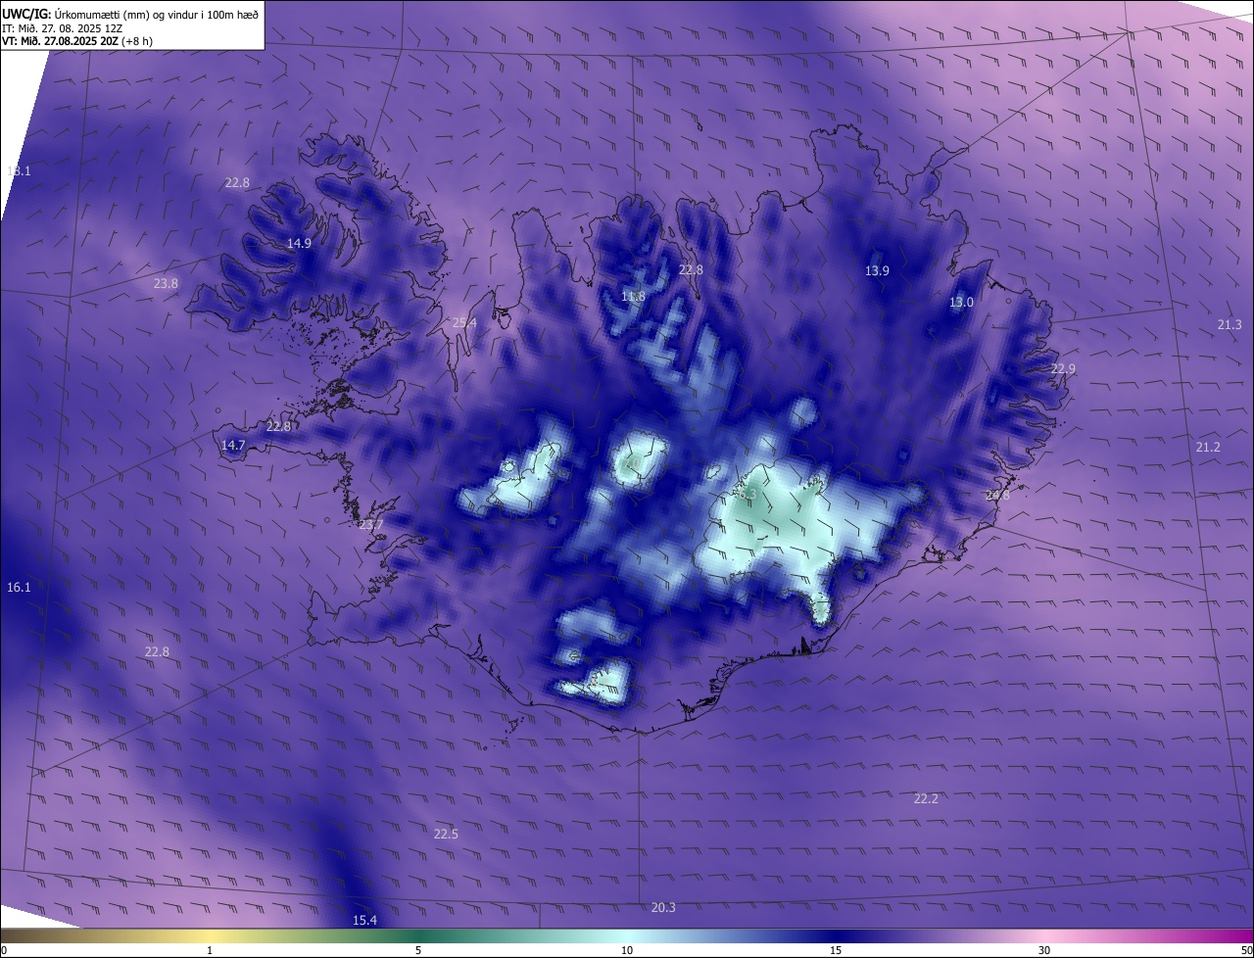Select the 16.1 value label
Screen dimensions: 1254x958
click(x=19, y=587)
